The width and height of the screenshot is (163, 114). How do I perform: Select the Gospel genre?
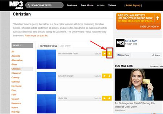[x=15, y=99]
